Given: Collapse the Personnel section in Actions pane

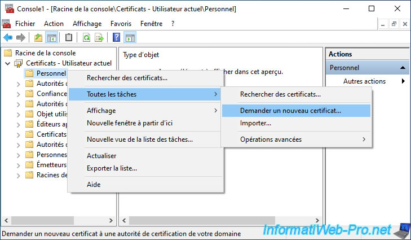Looking at the screenshot, I should coord(403,68).
